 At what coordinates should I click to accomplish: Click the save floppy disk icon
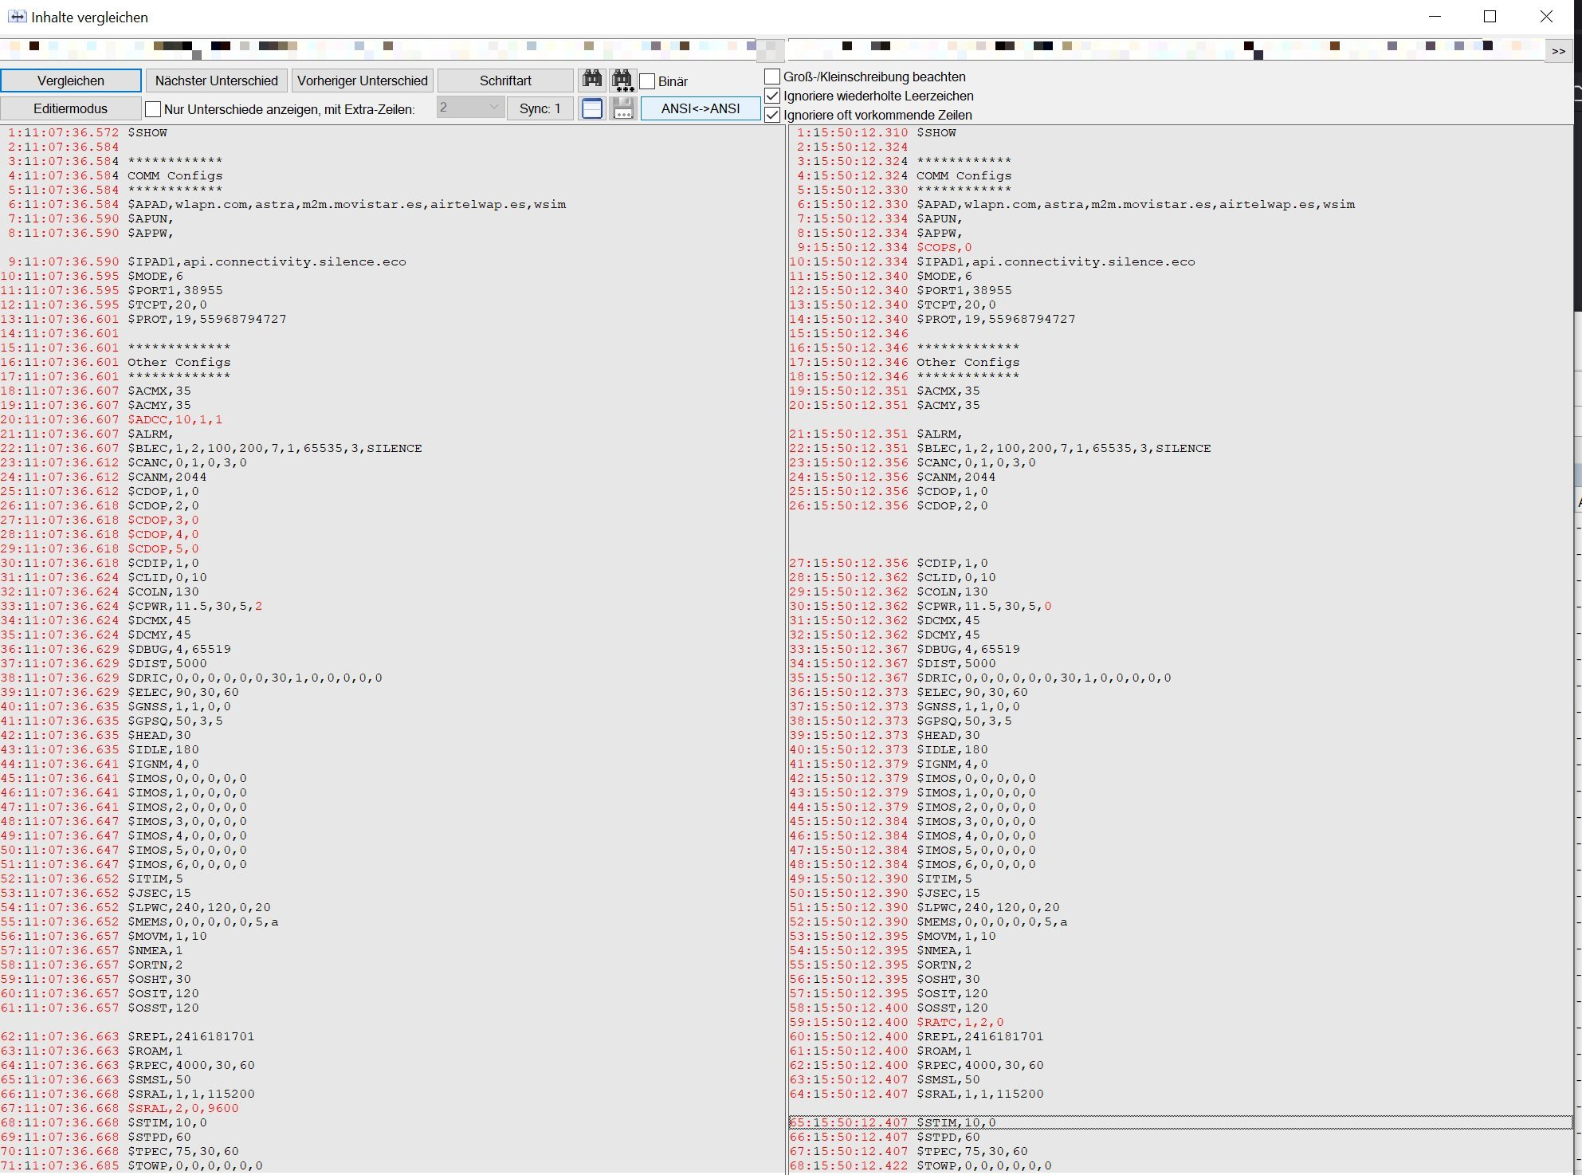[x=622, y=108]
